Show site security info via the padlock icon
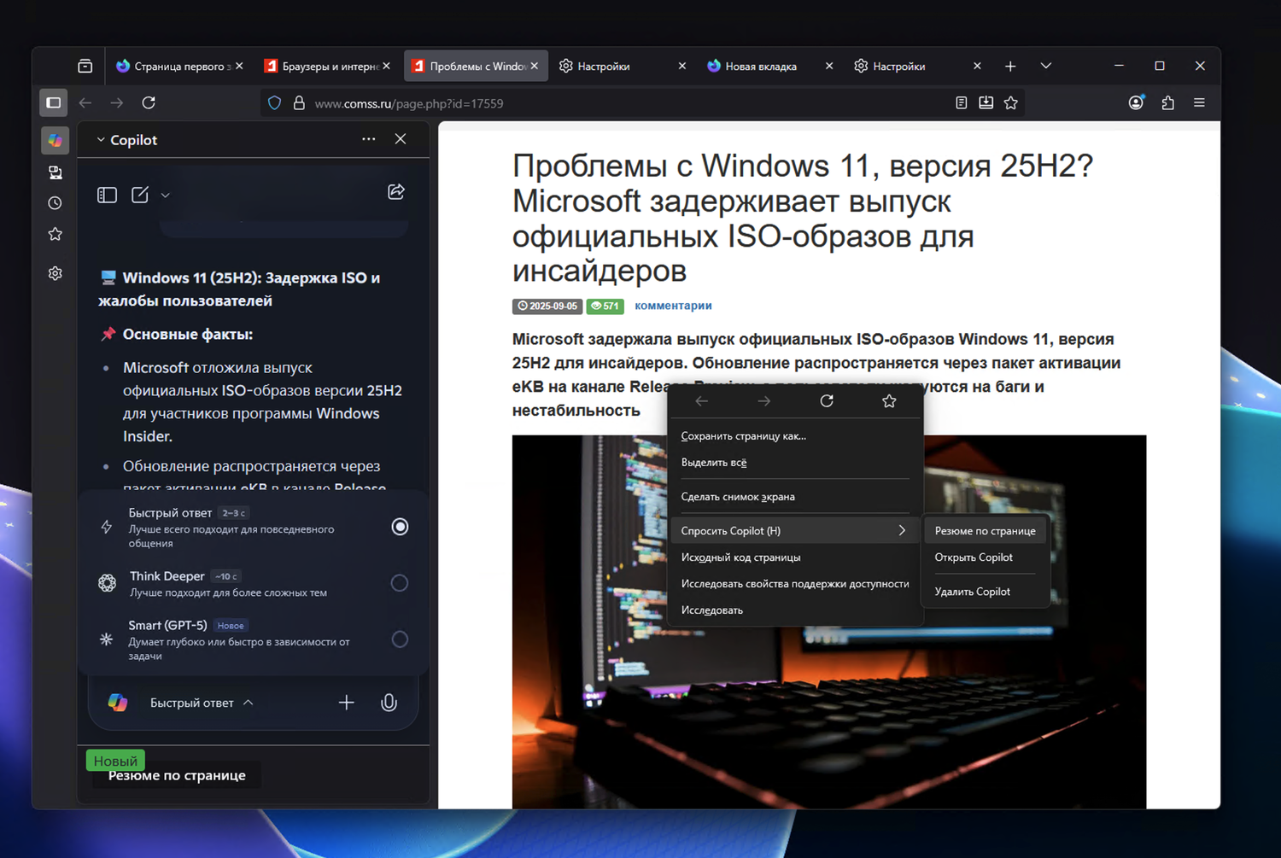The height and width of the screenshot is (858, 1281). pos(299,103)
